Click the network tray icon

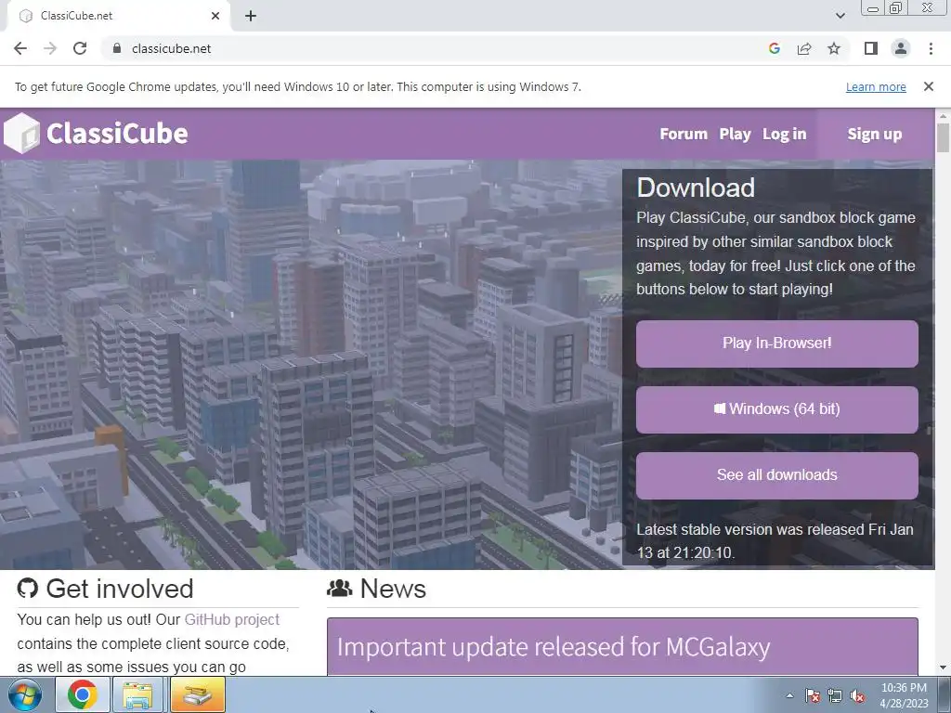point(835,695)
